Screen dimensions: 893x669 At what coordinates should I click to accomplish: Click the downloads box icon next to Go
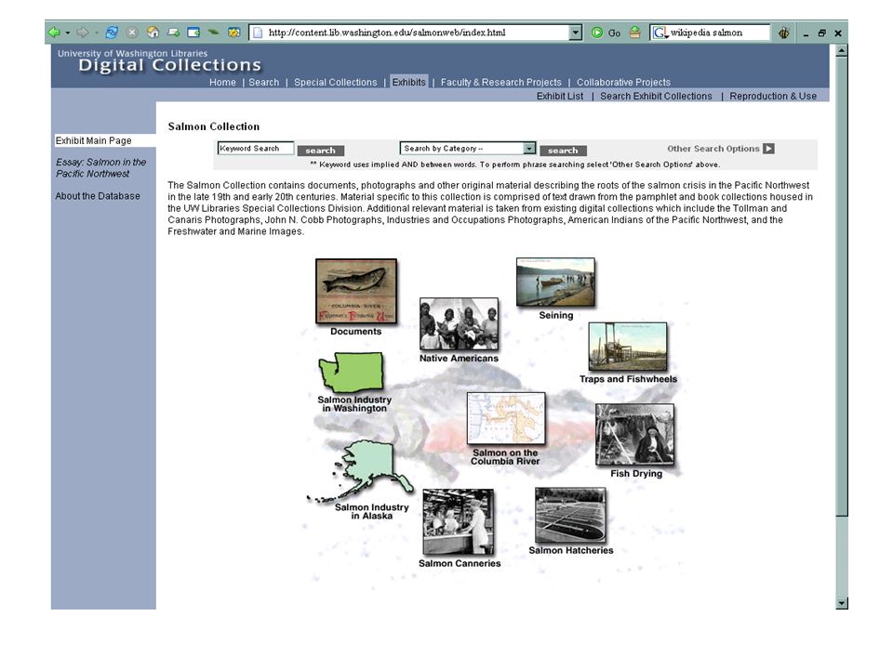[x=635, y=33]
